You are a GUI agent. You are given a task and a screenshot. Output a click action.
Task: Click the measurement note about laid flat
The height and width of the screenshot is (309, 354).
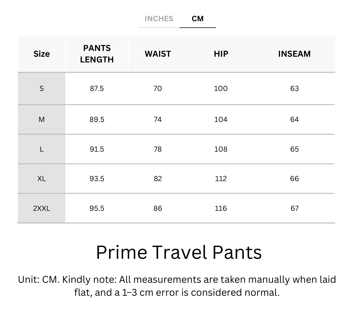point(177,286)
